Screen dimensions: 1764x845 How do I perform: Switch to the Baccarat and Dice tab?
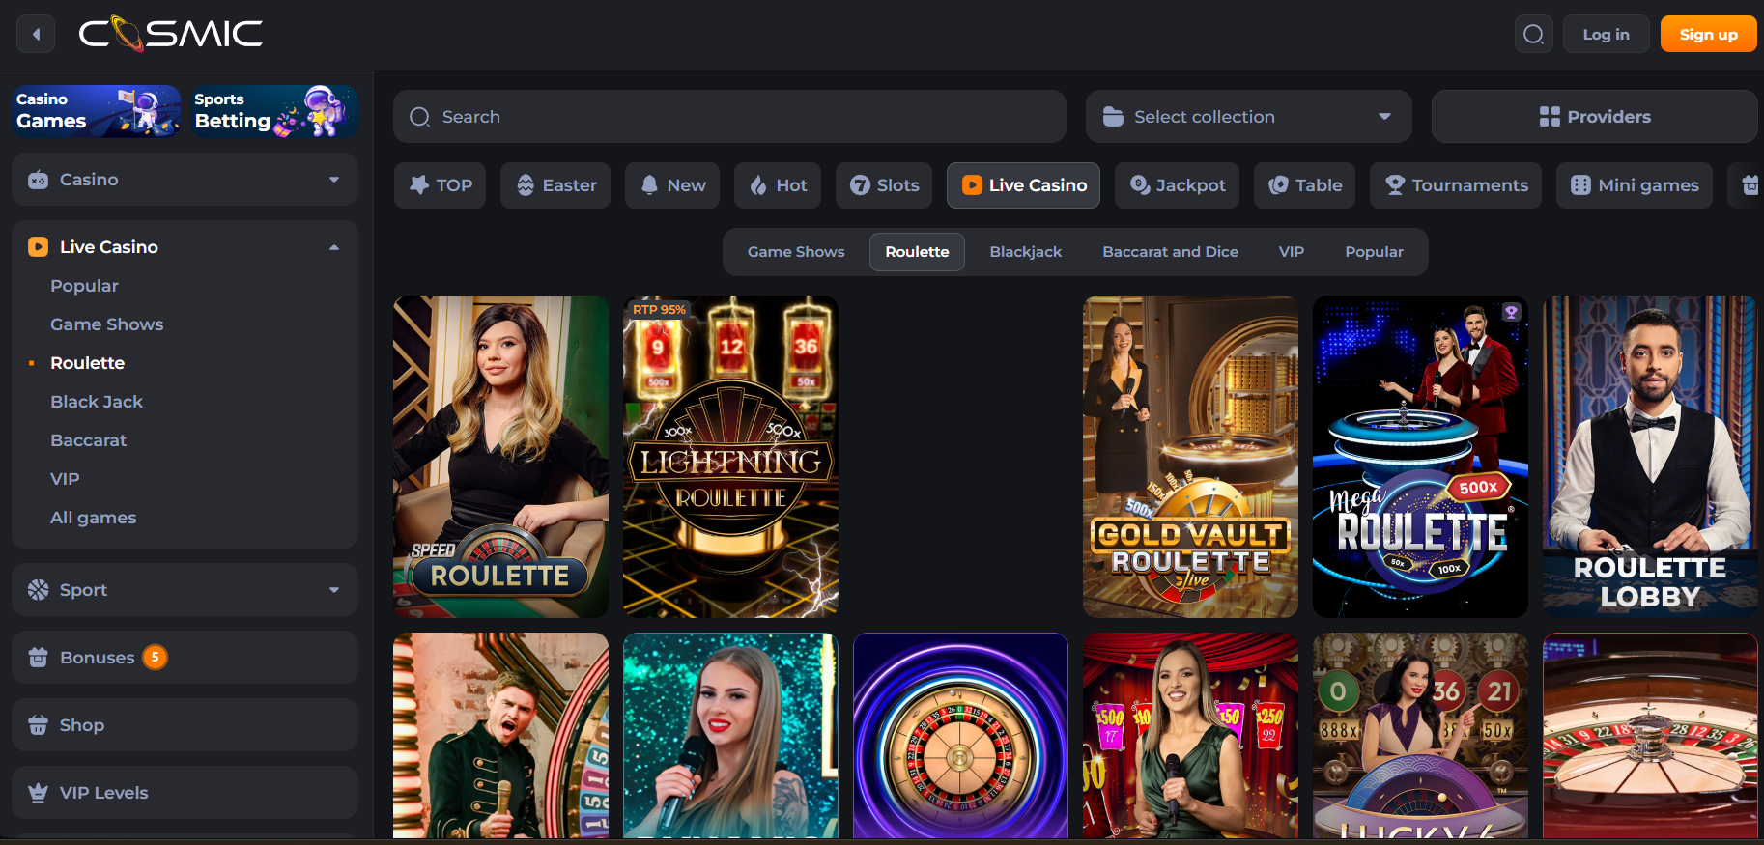[1170, 252]
